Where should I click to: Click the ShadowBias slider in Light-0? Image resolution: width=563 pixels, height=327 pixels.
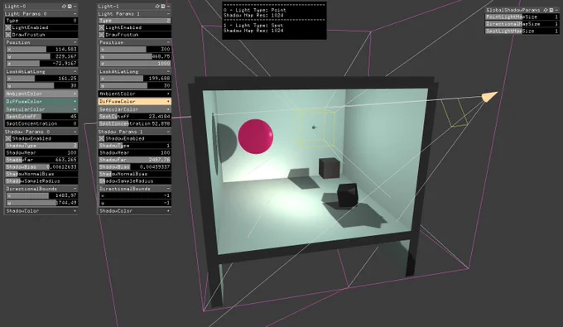(x=41, y=167)
